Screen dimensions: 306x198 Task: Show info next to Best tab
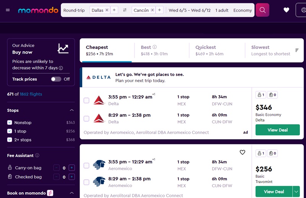pyautogui.click(x=155, y=47)
